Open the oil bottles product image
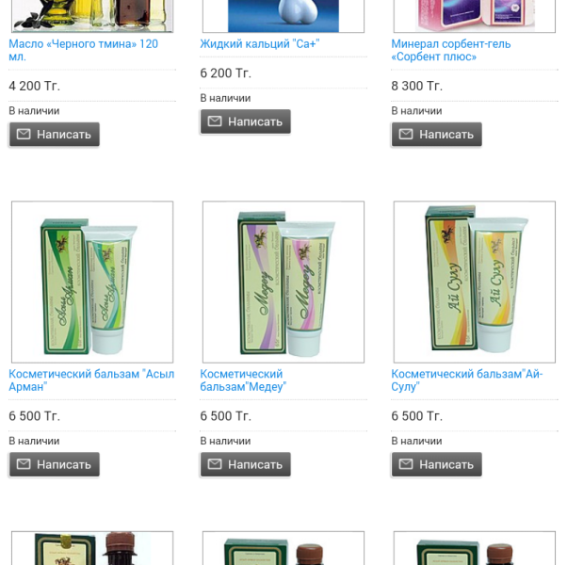Image resolution: width=567 pixels, height=565 pixels. (92, 16)
